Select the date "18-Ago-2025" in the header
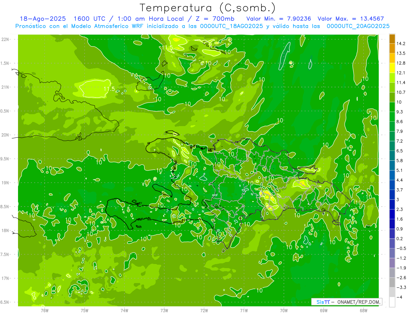 click(x=43, y=19)
